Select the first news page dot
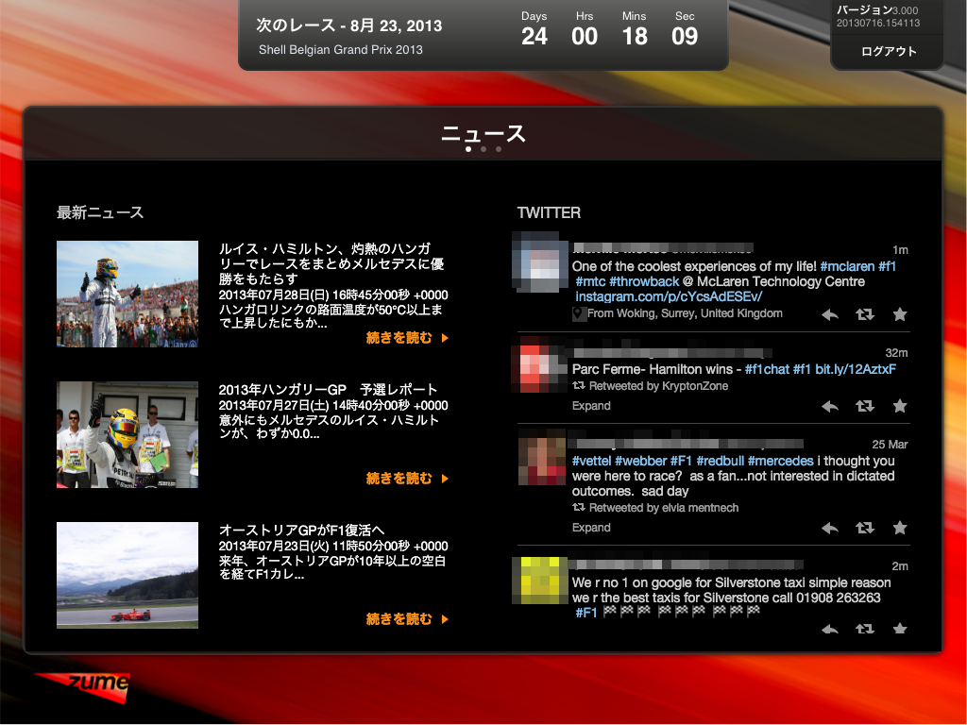 (x=468, y=149)
